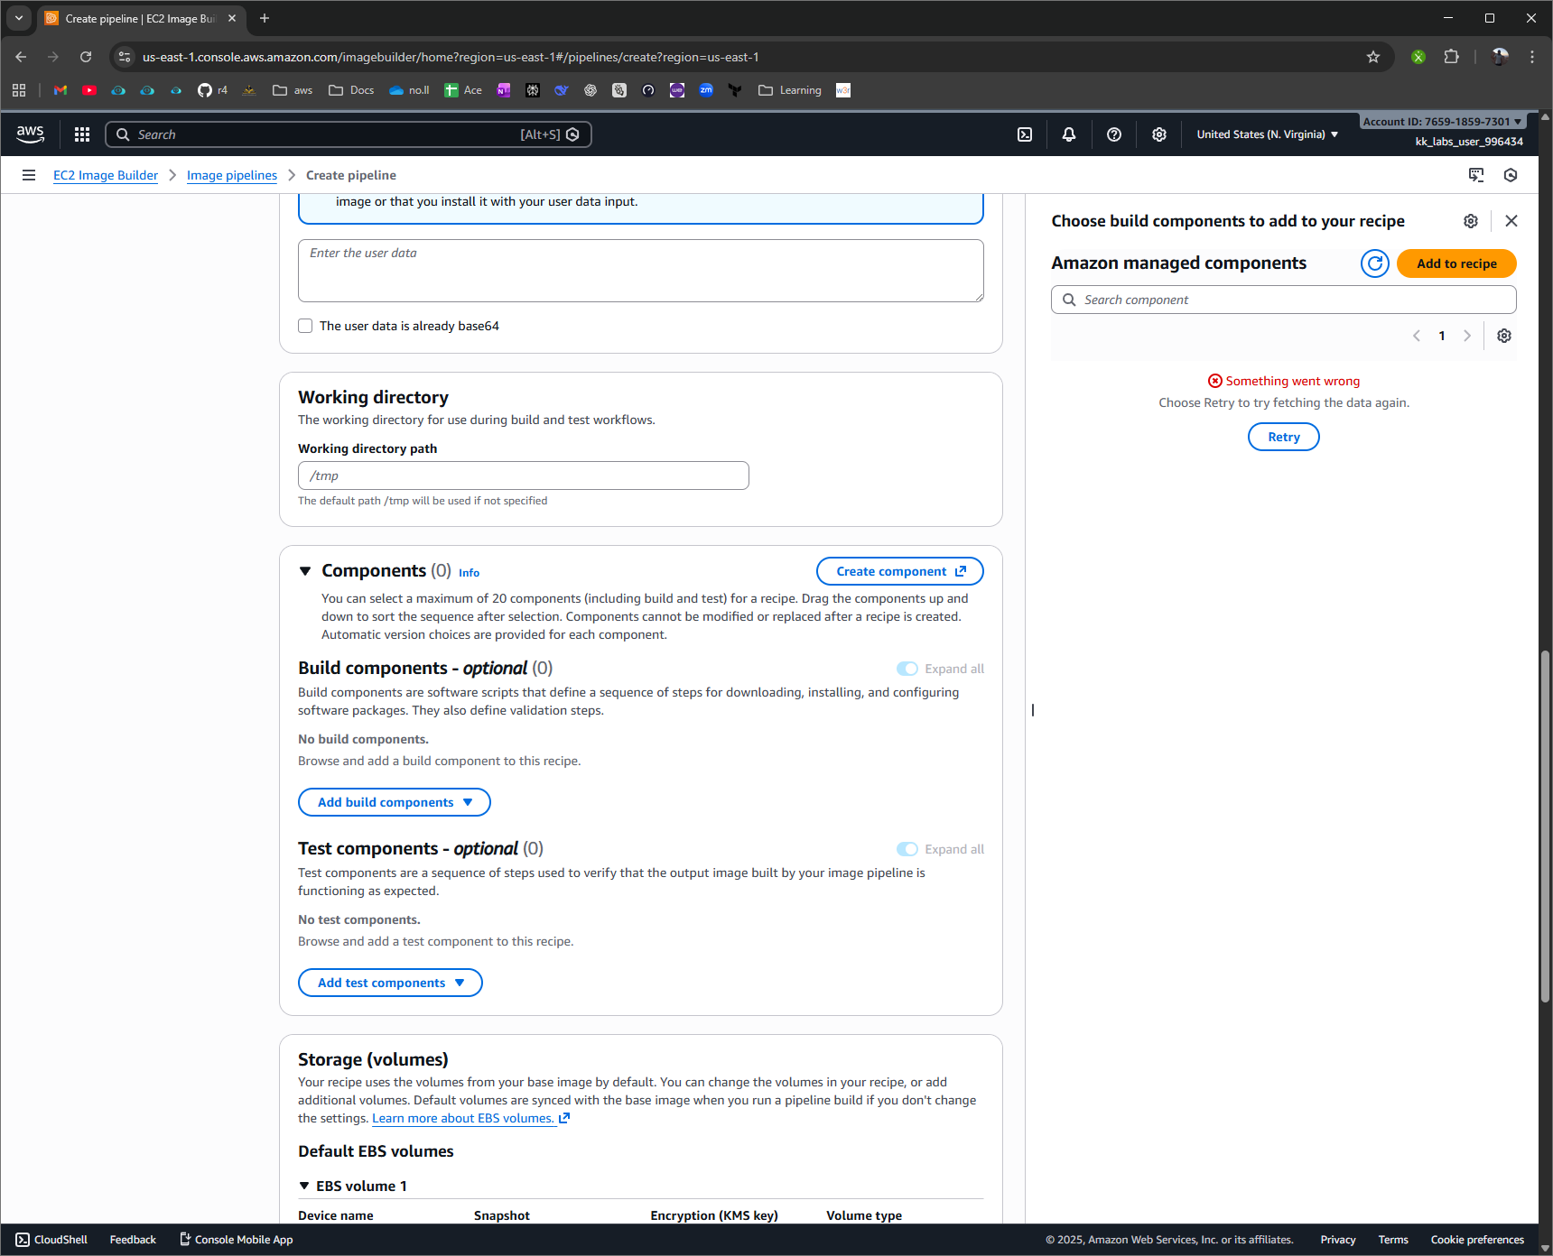
Task: Open the AWS help question mark menu
Action: coord(1114,134)
